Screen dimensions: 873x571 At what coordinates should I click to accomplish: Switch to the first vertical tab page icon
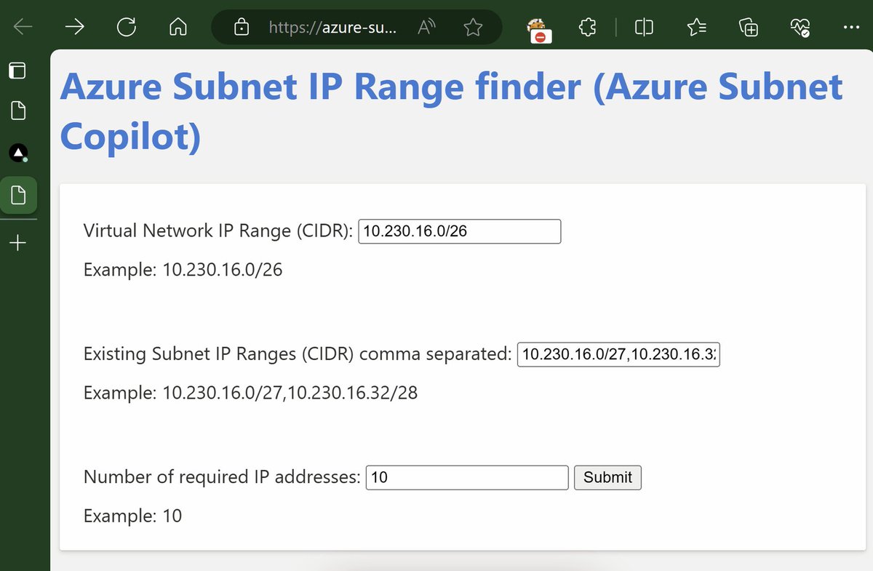pos(18,111)
